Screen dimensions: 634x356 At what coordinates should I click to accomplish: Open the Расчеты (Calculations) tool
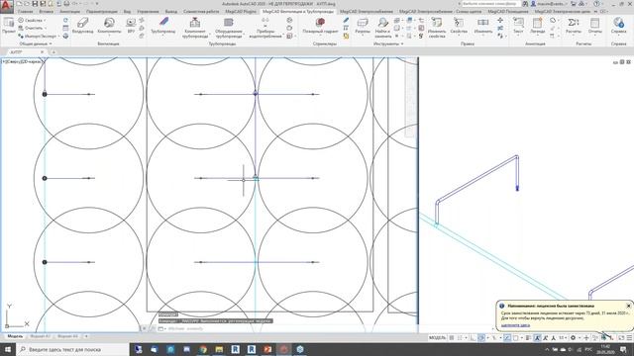click(x=574, y=25)
